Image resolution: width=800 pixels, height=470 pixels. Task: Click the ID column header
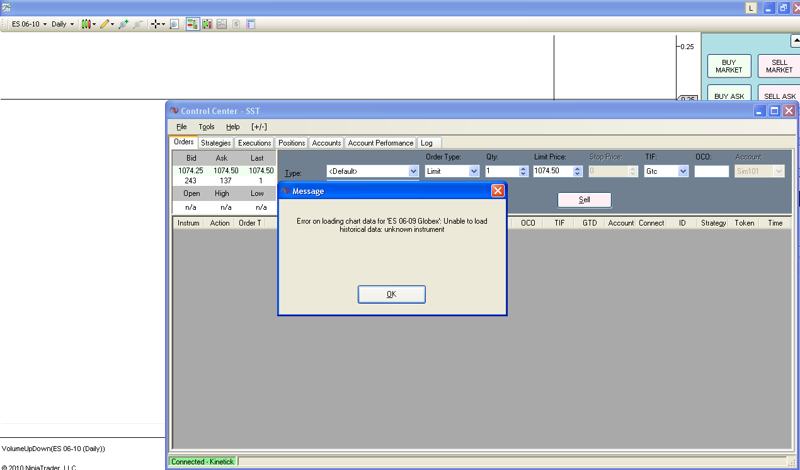coord(682,223)
